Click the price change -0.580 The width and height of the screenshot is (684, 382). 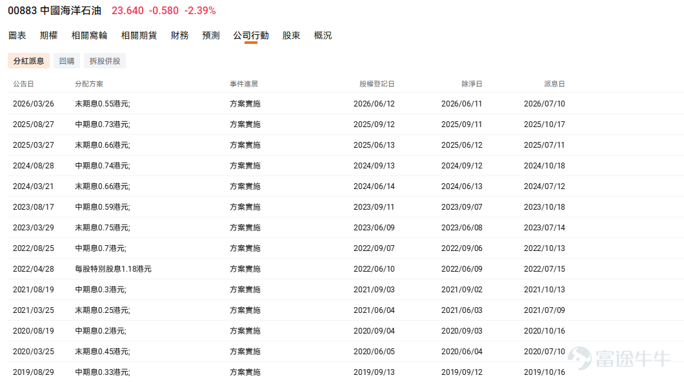pyautogui.click(x=164, y=10)
